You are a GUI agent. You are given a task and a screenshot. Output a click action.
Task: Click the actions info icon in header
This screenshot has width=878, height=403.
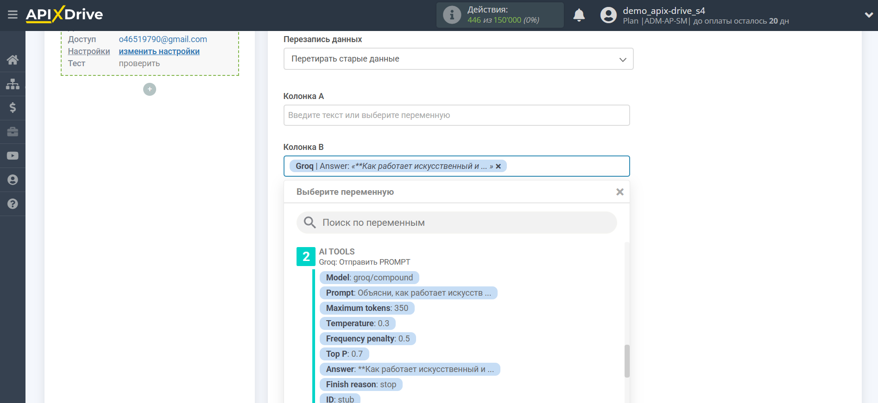point(452,15)
